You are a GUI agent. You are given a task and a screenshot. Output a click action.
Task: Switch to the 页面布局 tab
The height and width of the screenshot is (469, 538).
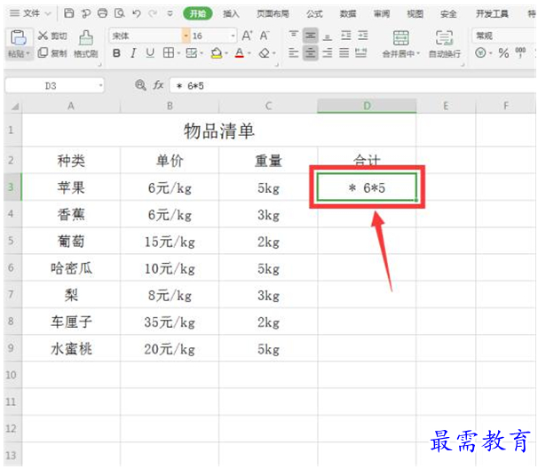click(x=273, y=13)
